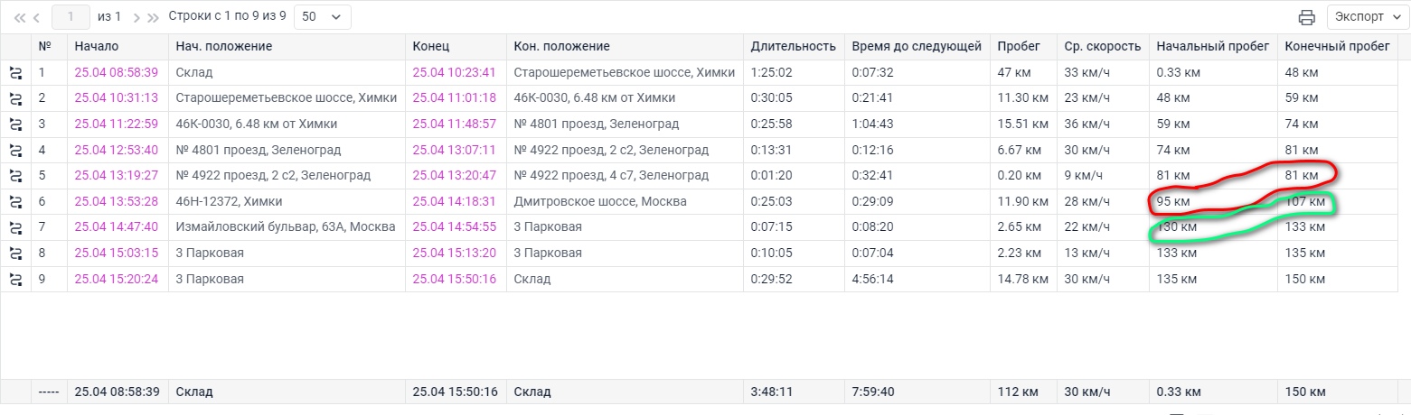Open end time 25.04 14:18:31 link

[454, 202]
